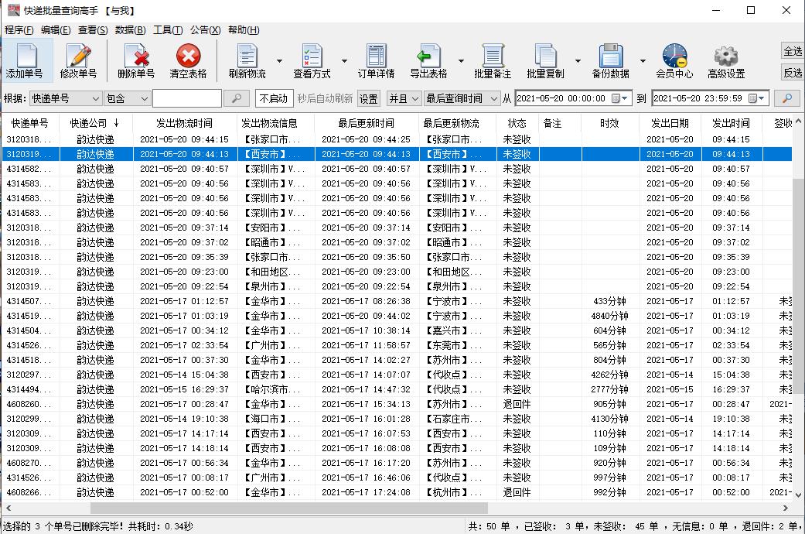Click the 批量备注 toolbar icon
The image size is (805, 534).
[x=493, y=56]
